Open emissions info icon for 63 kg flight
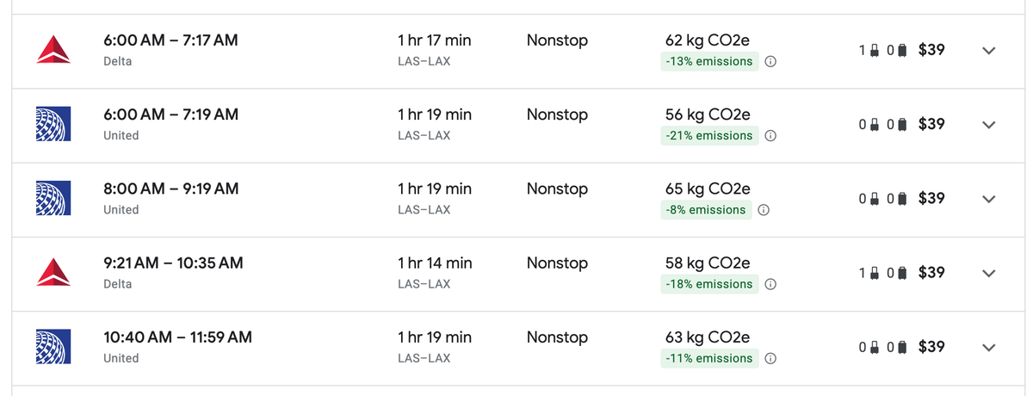The width and height of the screenshot is (1033, 396). click(771, 358)
